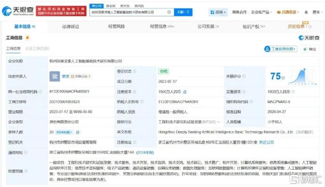
Task: Switch to the 知识产权 tab
Action: [254, 26]
